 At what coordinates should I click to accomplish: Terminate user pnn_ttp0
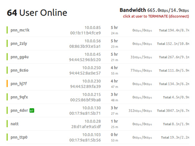click(19, 137)
